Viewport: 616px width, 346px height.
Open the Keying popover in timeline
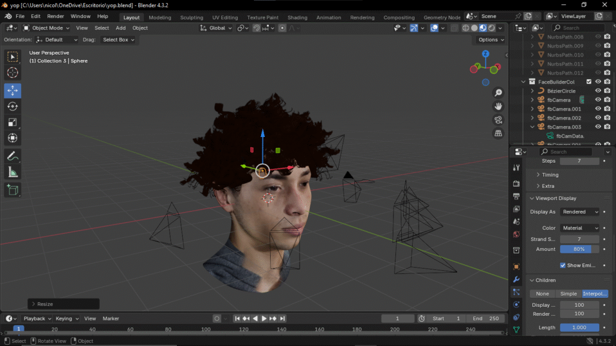66,318
